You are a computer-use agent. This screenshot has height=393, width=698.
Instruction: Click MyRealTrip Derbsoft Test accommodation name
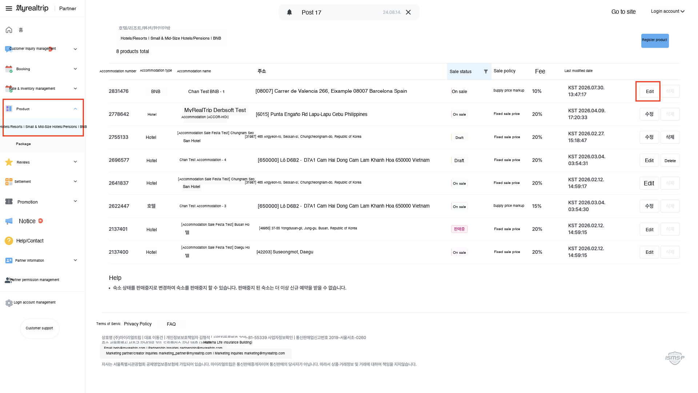[x=215, y=110]
